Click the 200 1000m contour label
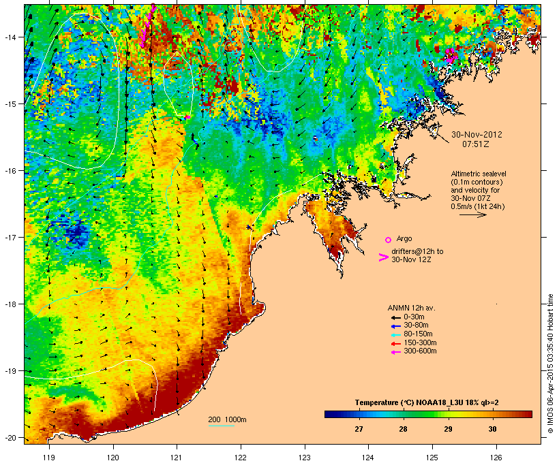 point(227,419)
